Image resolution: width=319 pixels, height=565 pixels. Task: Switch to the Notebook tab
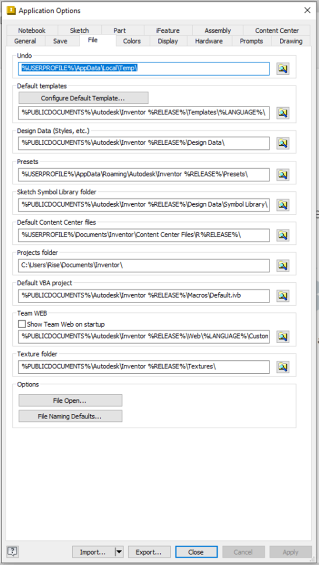32,30
